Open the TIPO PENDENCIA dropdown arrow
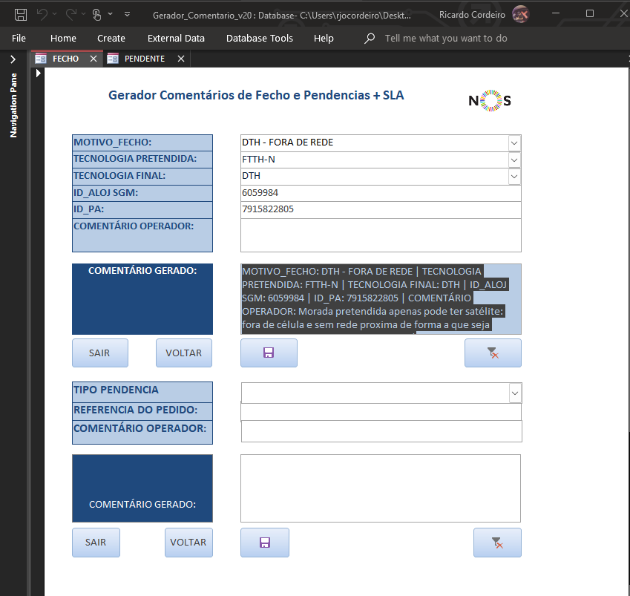The image size is (630, 596). pos(515,393)
